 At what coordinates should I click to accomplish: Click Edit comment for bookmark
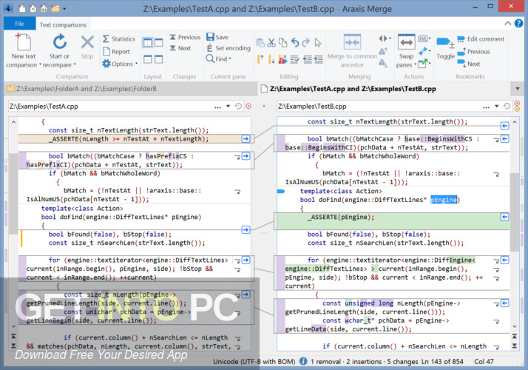(481, 38)
